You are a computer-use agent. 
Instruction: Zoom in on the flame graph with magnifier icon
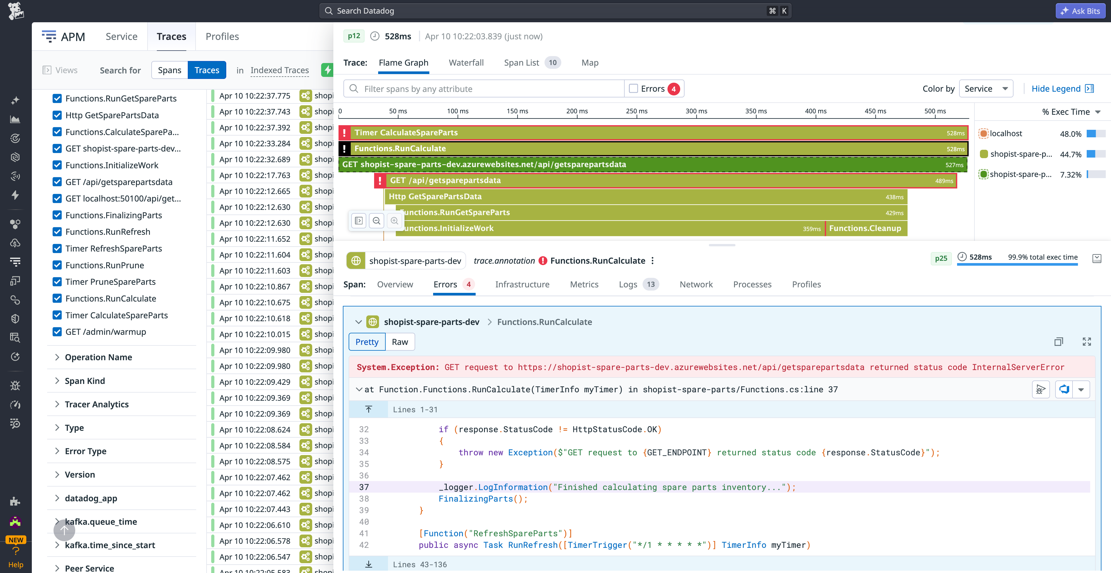(394, 221)
